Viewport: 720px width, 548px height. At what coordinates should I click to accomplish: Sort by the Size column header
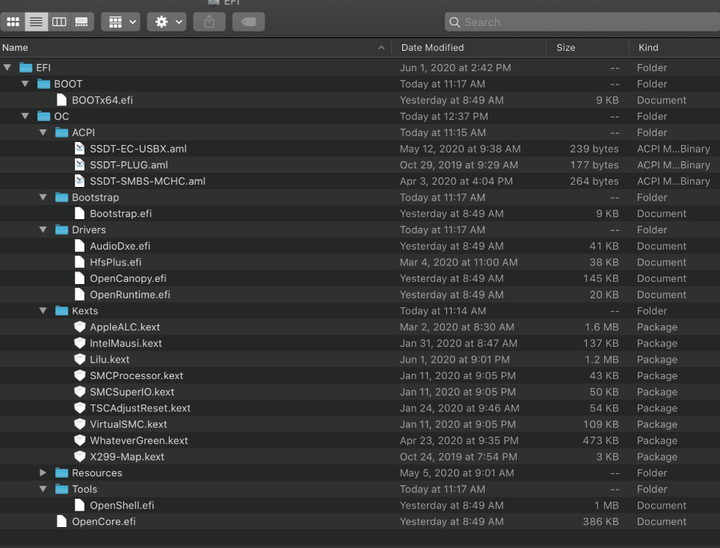588,48
